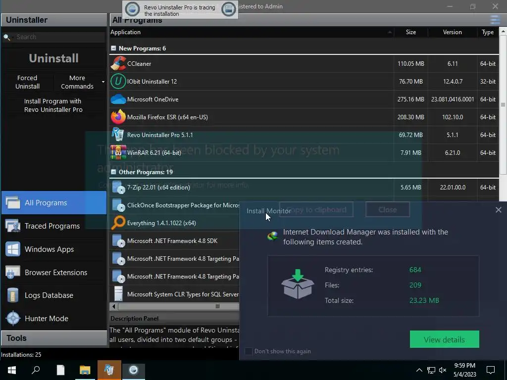Click the sidebar Search input field
Screen dimensions: 507x380
60,37
